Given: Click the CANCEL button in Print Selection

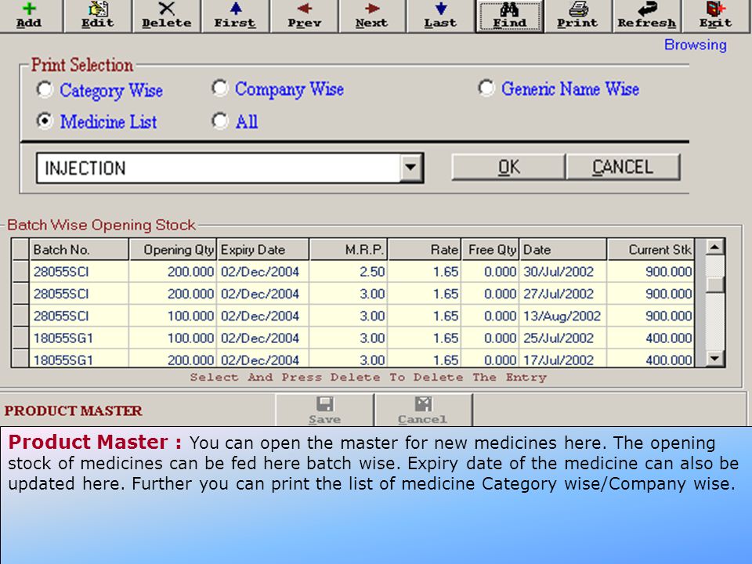Looking at the screenshot, I should 623,167.
